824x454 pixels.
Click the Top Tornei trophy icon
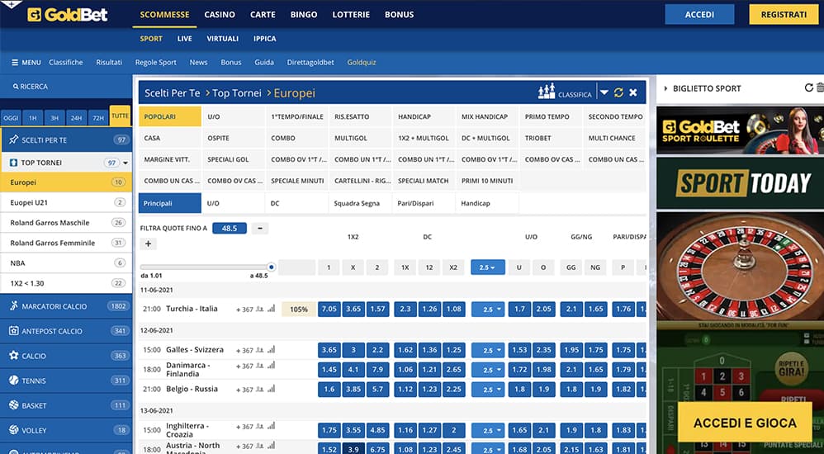(14, 163)
